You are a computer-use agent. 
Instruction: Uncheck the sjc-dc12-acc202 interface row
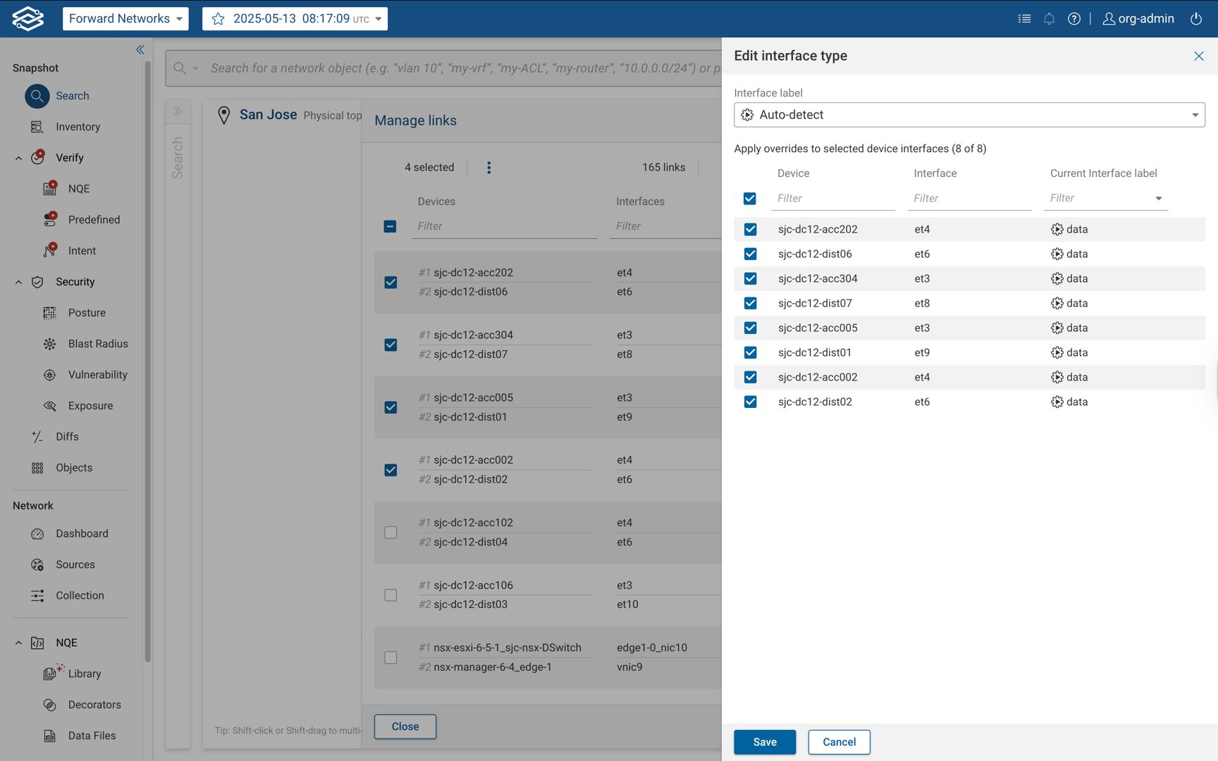point(750,229)
